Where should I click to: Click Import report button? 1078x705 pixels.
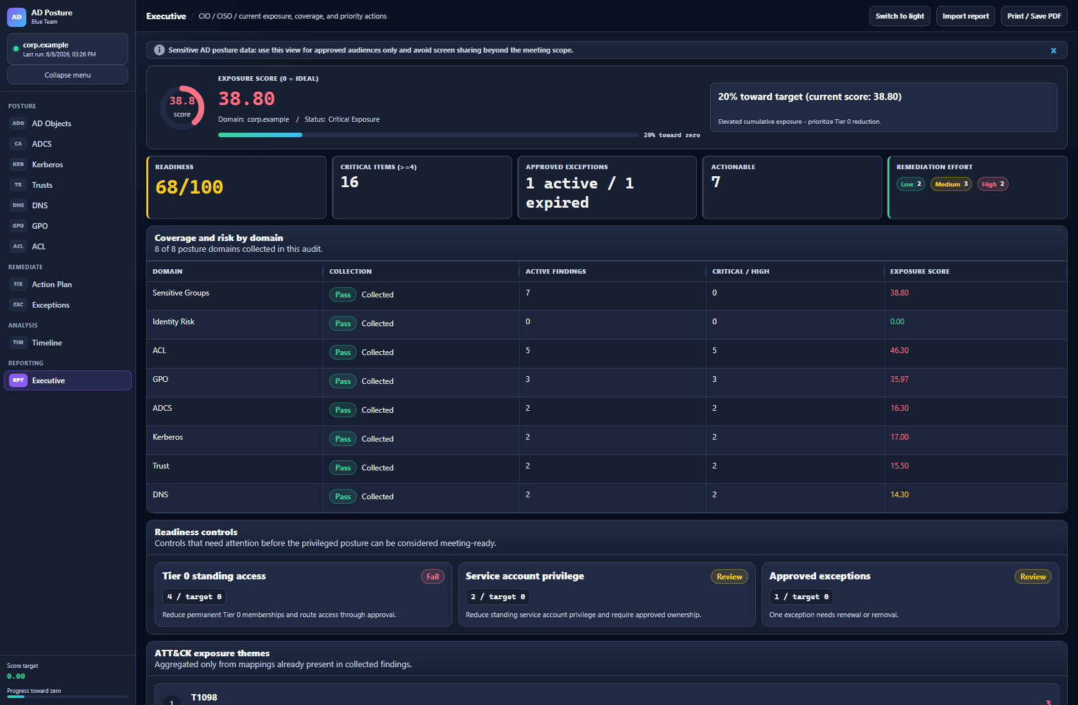(965, 16)
